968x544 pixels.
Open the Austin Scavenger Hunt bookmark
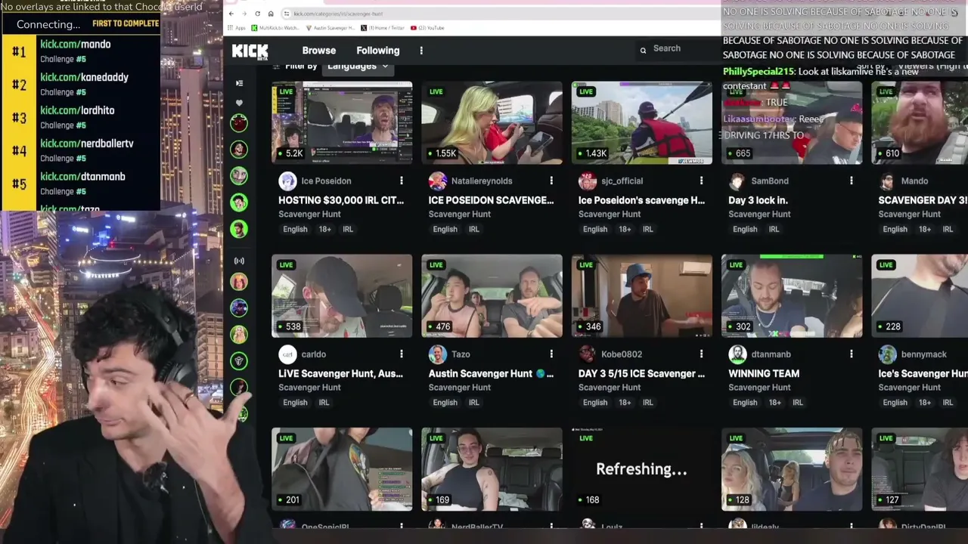(x=330, y=28)
